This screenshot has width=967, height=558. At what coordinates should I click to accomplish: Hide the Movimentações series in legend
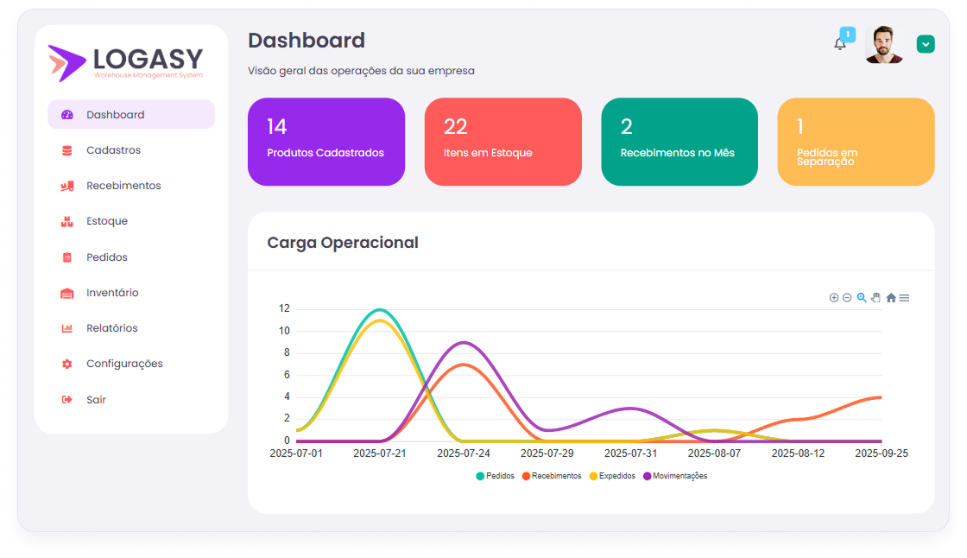674,476
